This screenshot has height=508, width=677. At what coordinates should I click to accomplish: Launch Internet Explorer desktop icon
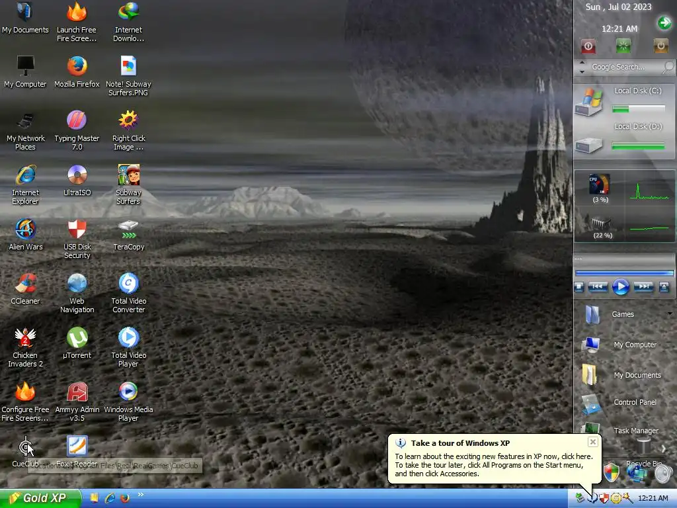point(25,185)
